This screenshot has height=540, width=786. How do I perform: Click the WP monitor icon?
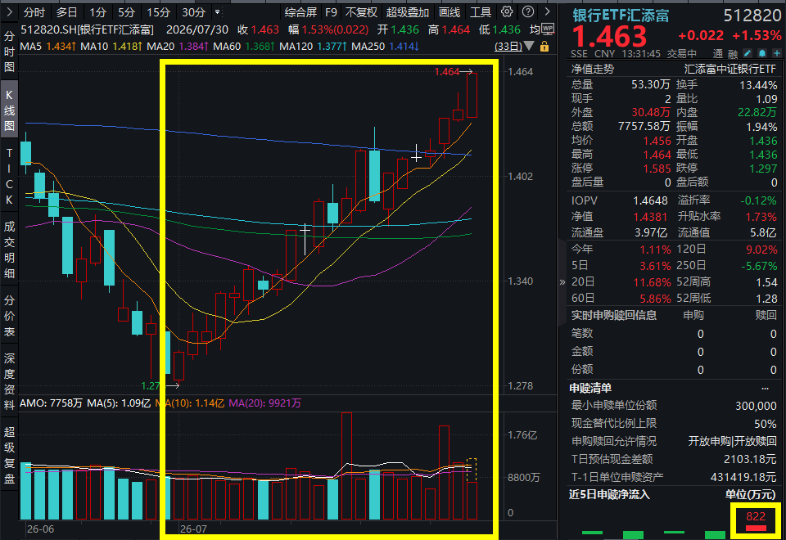(x=549, y=29)
